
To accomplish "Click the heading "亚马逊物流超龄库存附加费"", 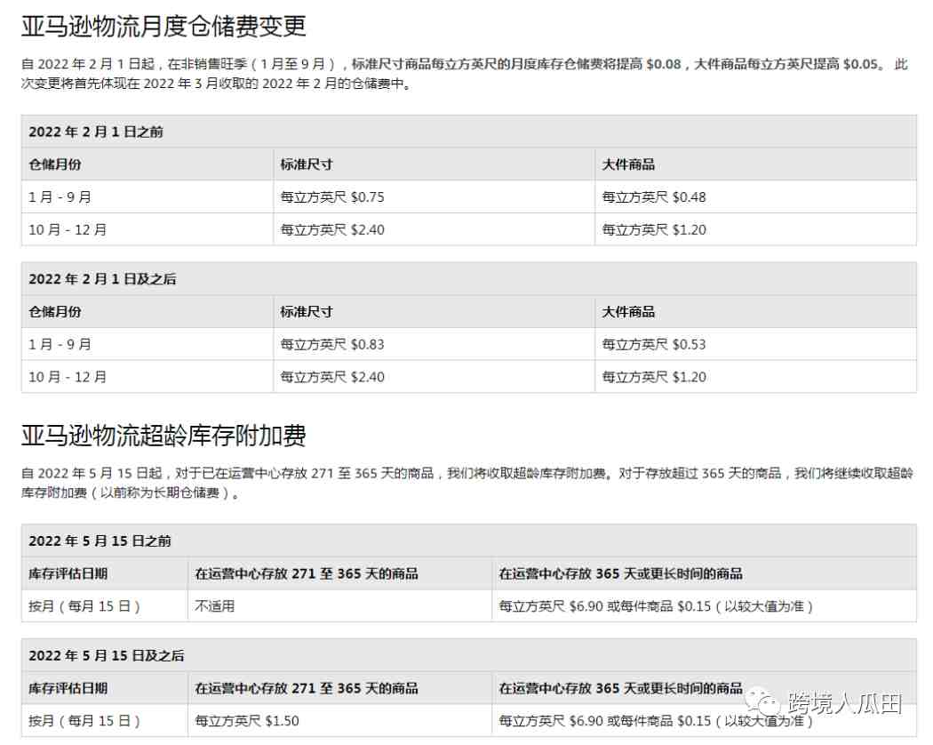I will click(x=163, y=436).
